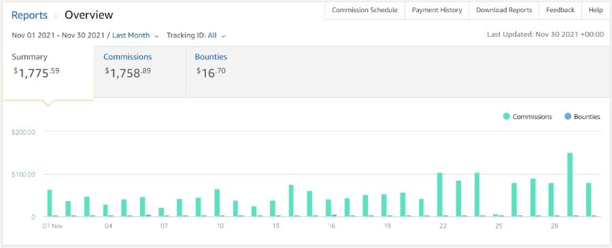
Task: Open the Feedback button
Action: (x=560, y=10)
